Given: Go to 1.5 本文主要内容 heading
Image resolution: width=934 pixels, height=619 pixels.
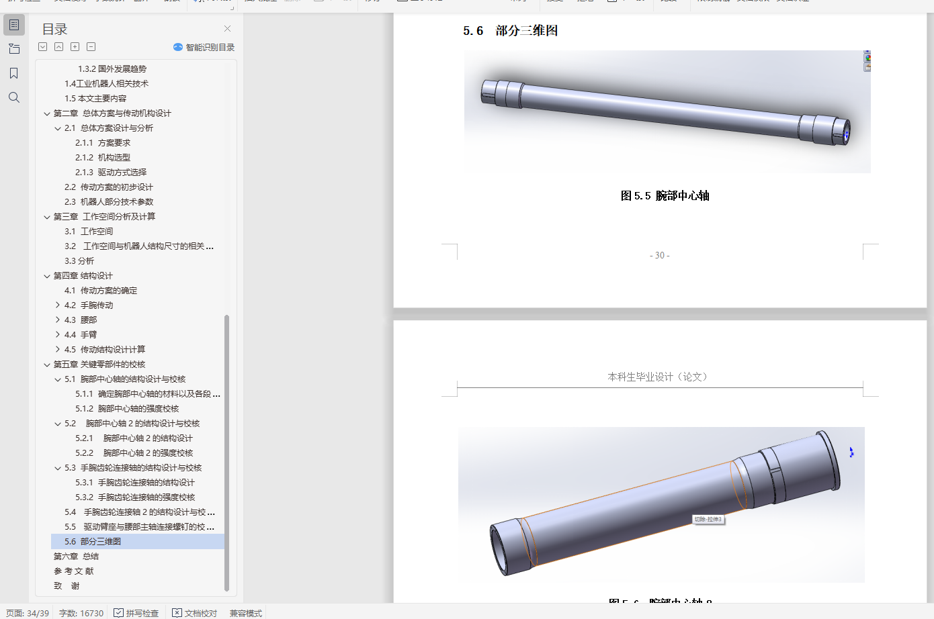Looking at the screenshot, I should coord(95,99).
